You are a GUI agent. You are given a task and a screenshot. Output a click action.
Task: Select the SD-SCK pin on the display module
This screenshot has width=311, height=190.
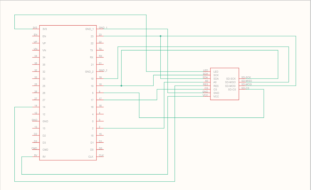point(242,79)
